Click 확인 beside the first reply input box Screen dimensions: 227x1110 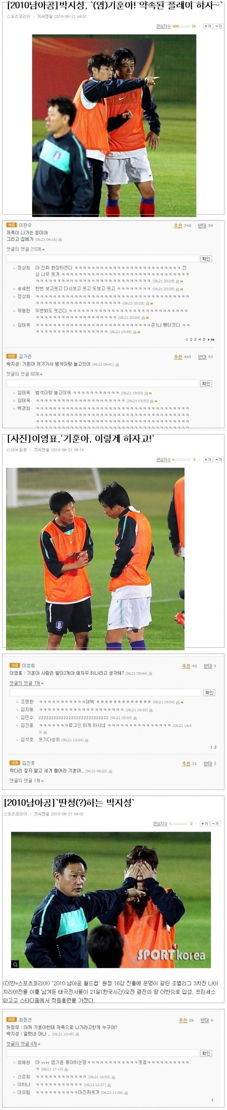tap(206, 258)
